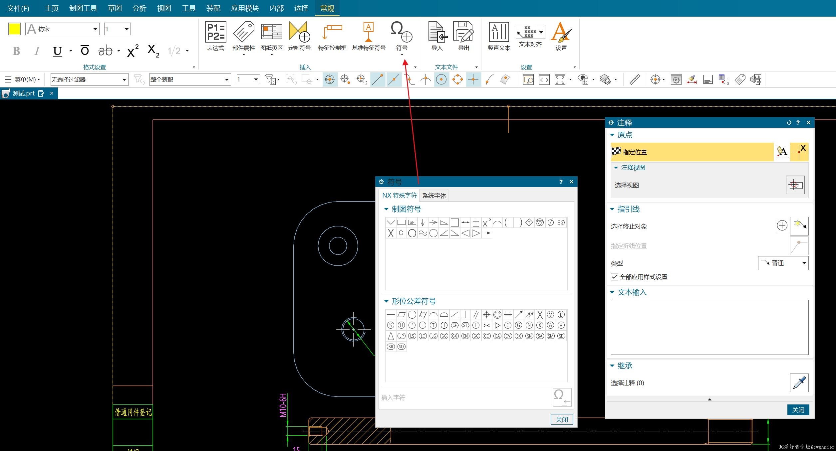This screenshot has width=836, height=451.
Task: Uncheck 全部应用样式设置 checkbox
Action: click(615, 277)
